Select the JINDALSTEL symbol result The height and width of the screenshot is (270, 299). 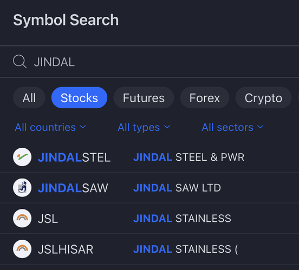tap(149, 157)
